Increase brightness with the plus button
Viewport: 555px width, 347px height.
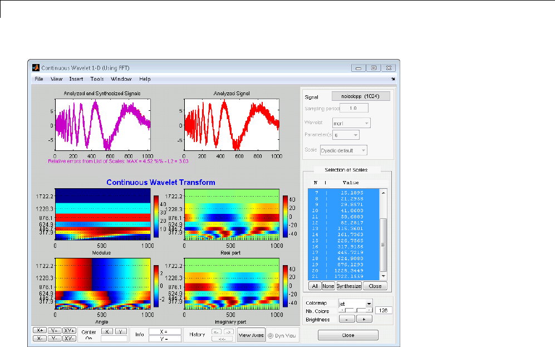coord(364,320)
